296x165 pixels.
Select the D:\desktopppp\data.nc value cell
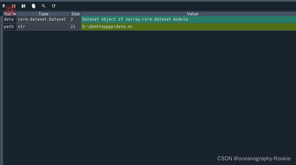point(188,27)
